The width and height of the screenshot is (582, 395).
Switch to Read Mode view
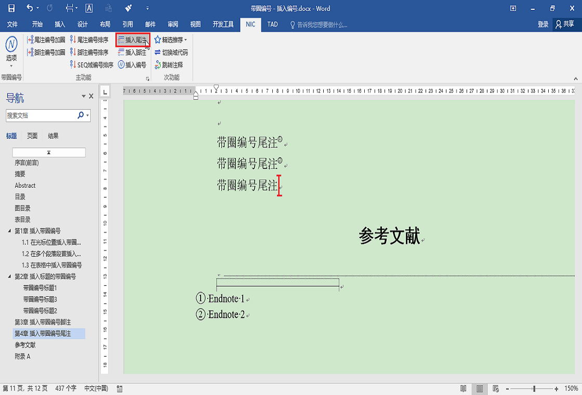(x=463, y=389)
